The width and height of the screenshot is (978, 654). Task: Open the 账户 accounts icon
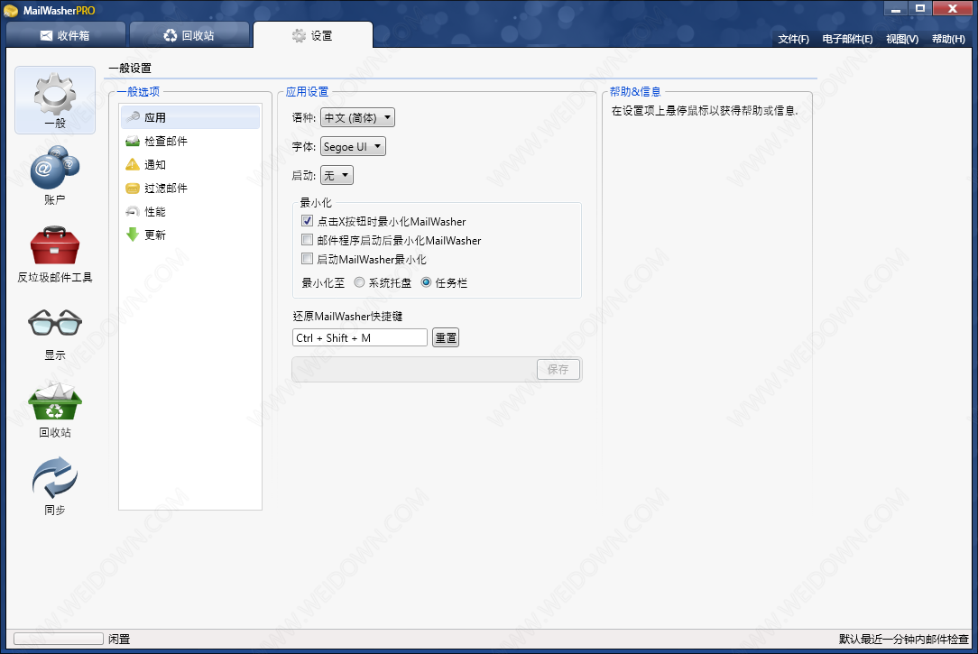(55, 167)
